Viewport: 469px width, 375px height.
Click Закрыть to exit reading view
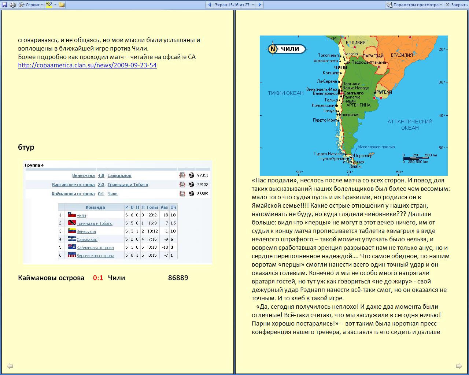pyautogui.click(x=456, y=5)
